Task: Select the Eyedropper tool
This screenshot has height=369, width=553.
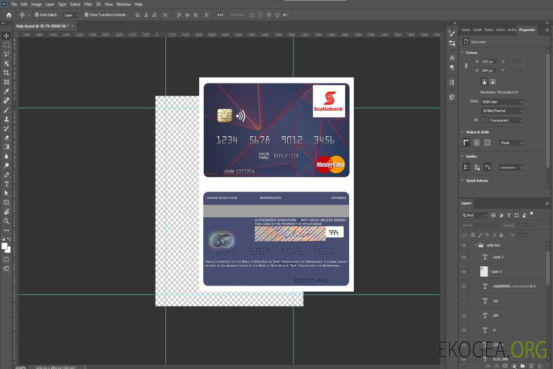Action: point(6,91)
